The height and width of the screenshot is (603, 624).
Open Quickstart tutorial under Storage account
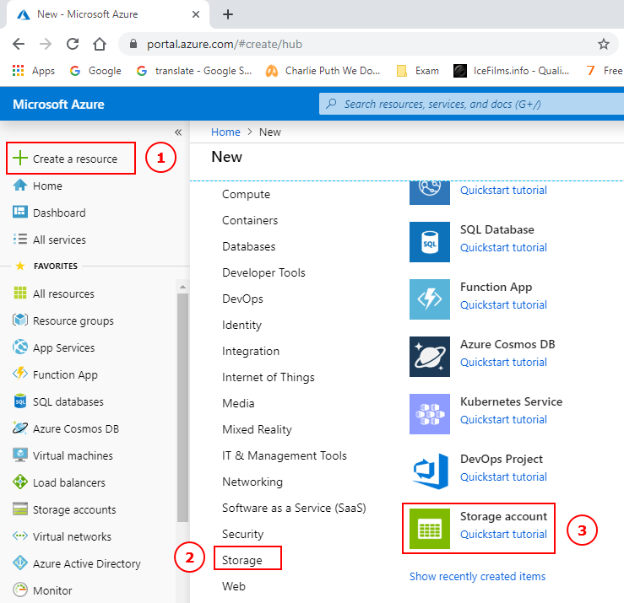click(x=503, y=534)
